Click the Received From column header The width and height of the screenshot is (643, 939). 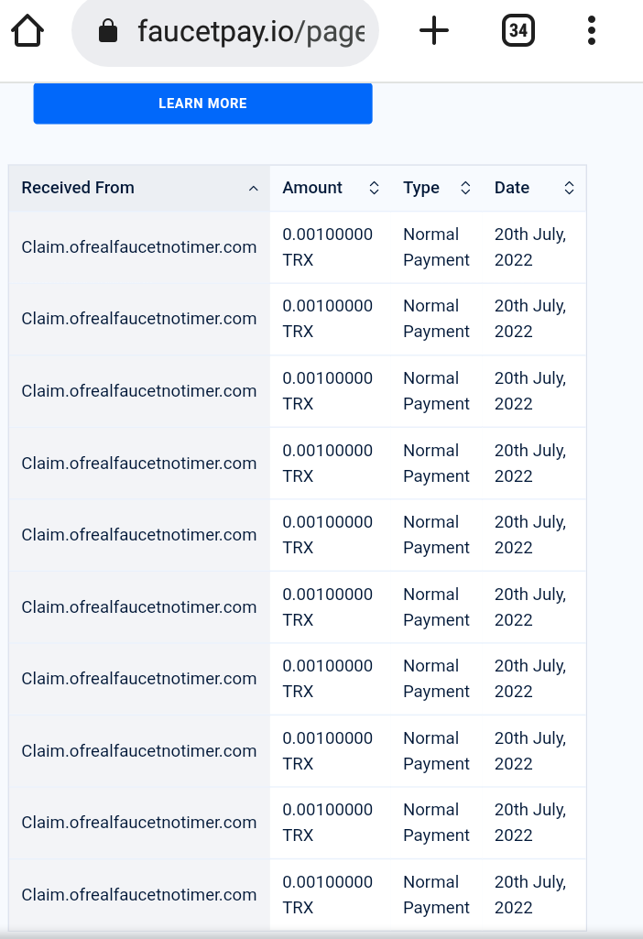pyautogui.click(x=78, y=188)
